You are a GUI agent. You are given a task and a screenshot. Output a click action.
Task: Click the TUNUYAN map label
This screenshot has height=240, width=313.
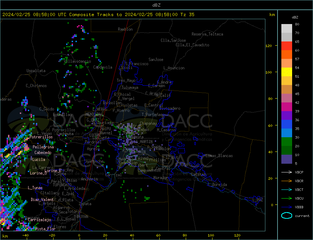click(x=81, y=216)
